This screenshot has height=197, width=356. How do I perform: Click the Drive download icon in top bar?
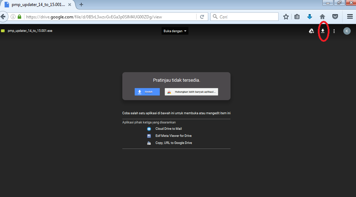pyautogui.click(x=323, y=31)
